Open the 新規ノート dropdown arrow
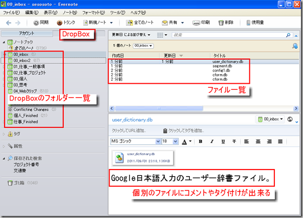The image size is (303, 218). 111,23
